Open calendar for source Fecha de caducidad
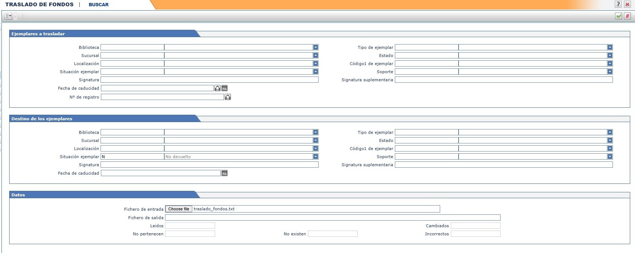The height and width of the screenshot is (253, 635). click(x=225, y=88)
